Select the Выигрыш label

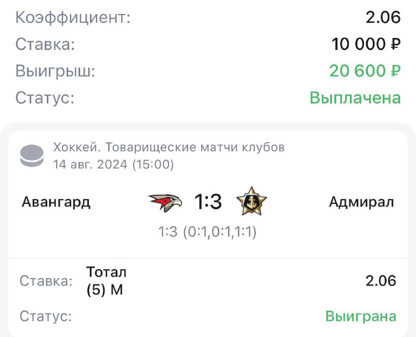point(56,71)
